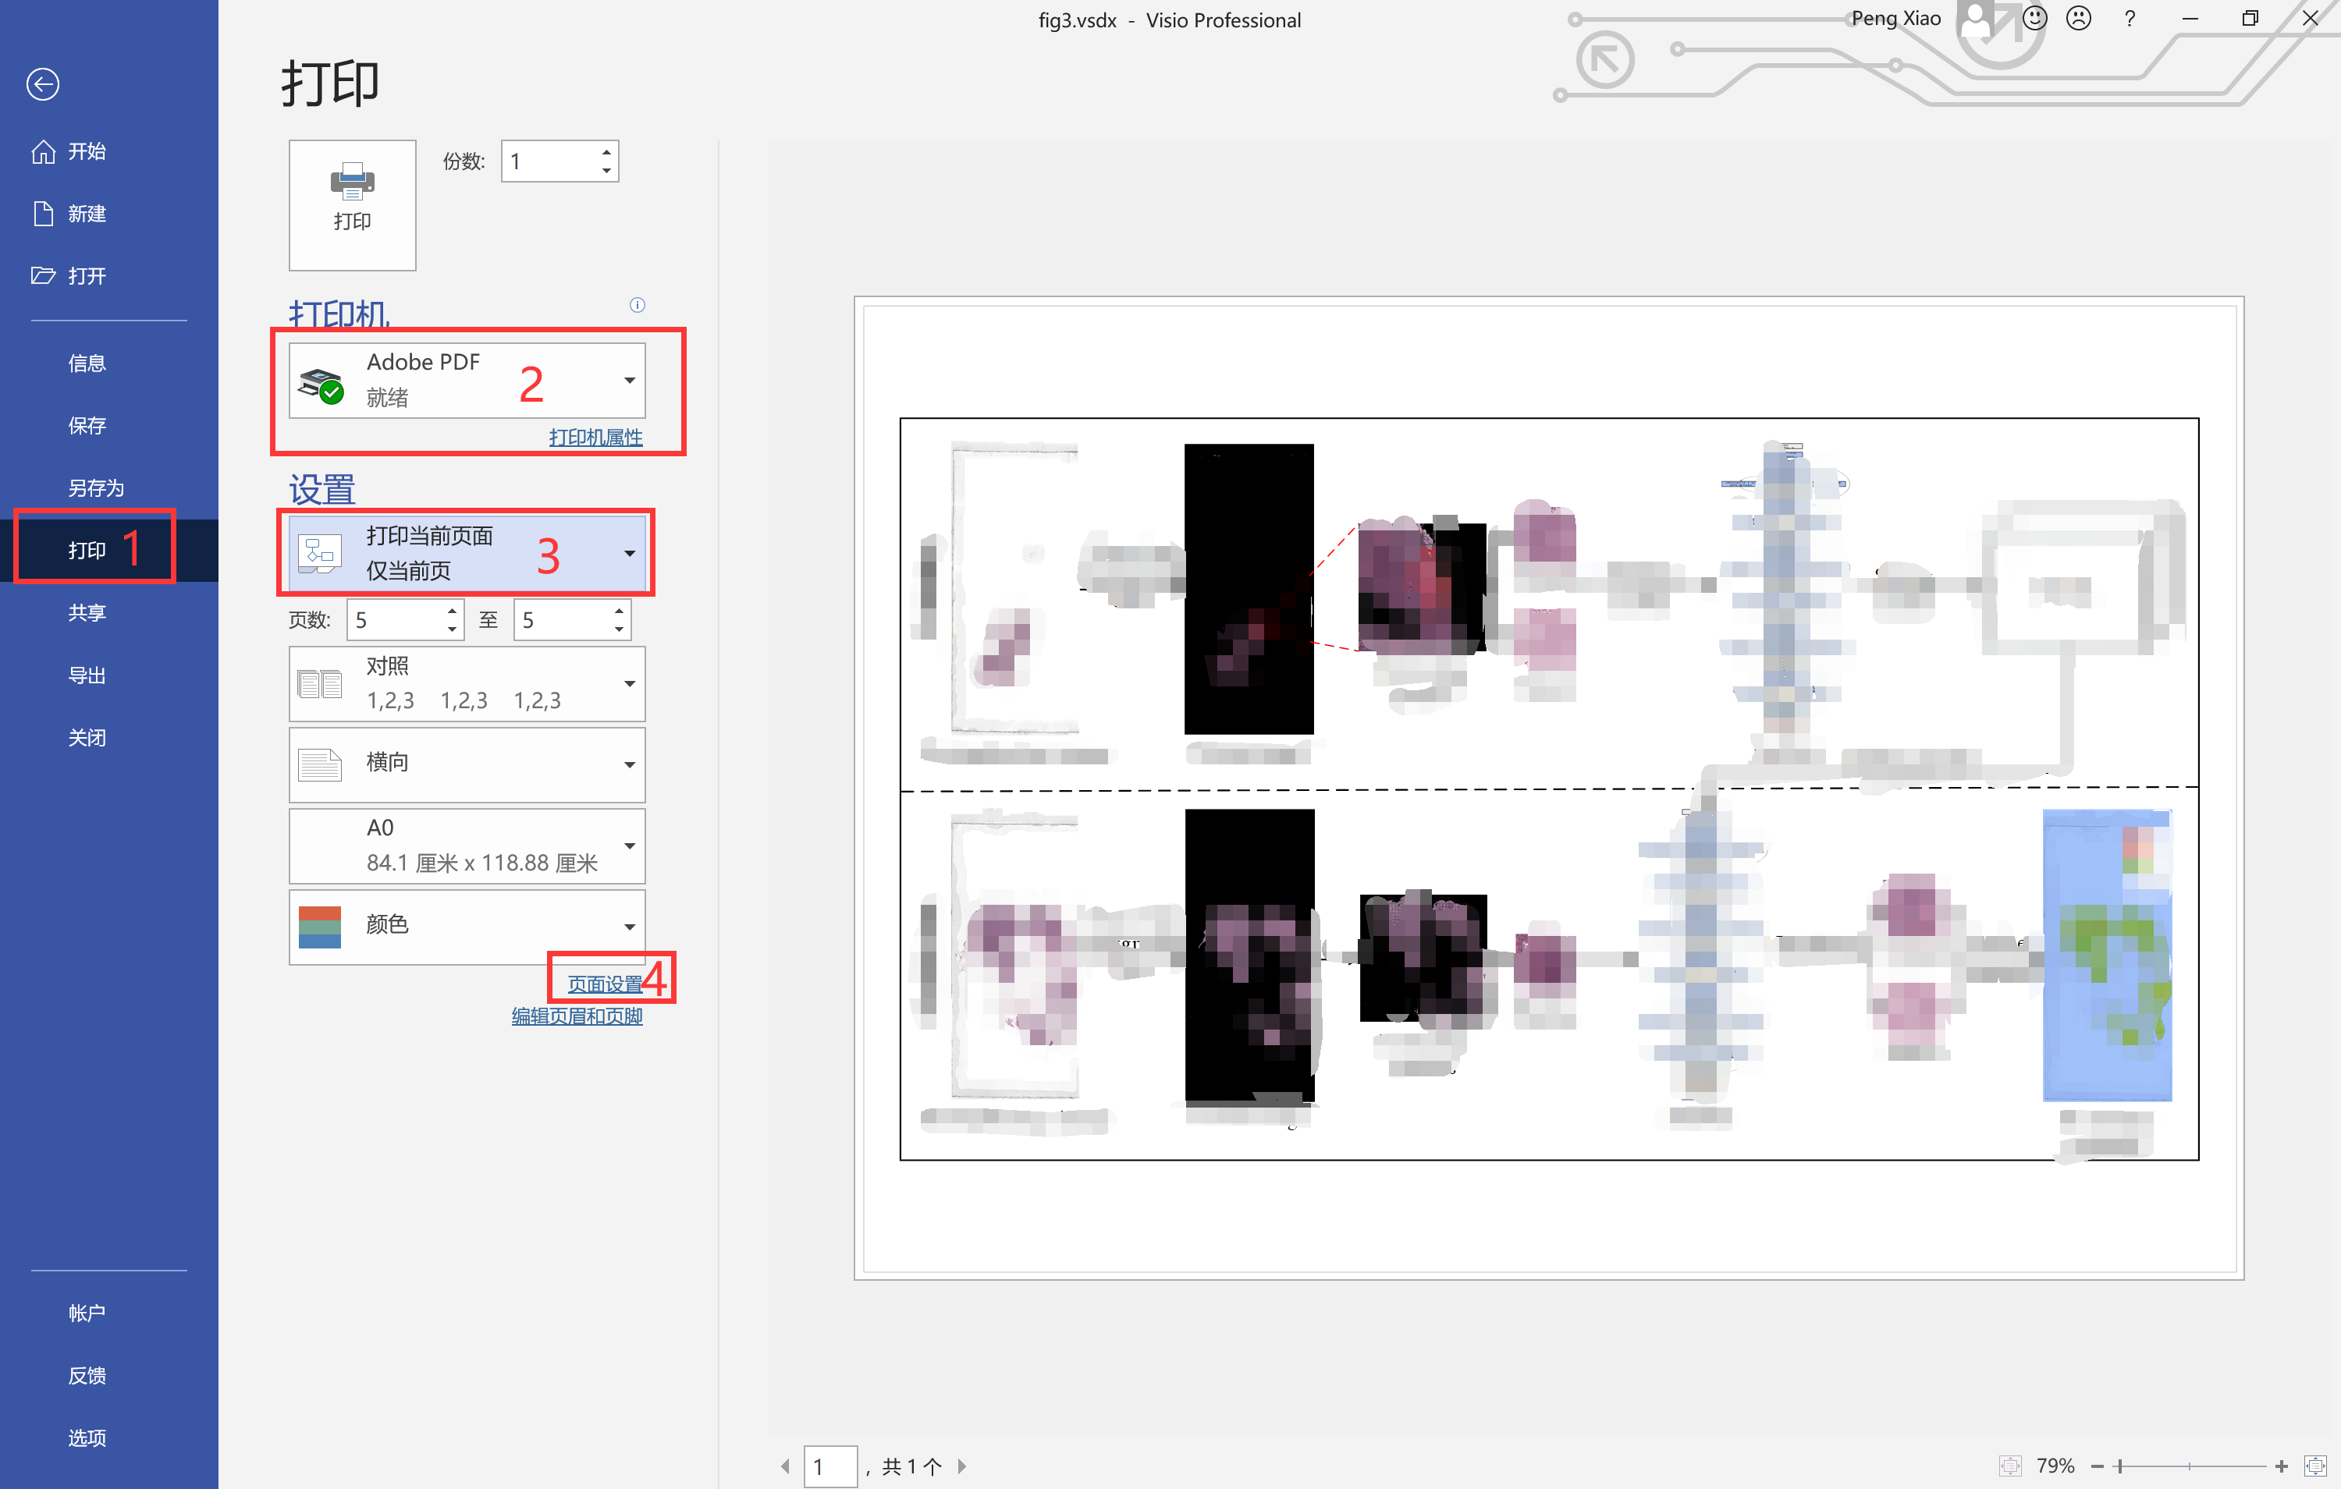Click the printer info icon
2341x1489 pixels.
pyautogui.click(x=637, y=305)
